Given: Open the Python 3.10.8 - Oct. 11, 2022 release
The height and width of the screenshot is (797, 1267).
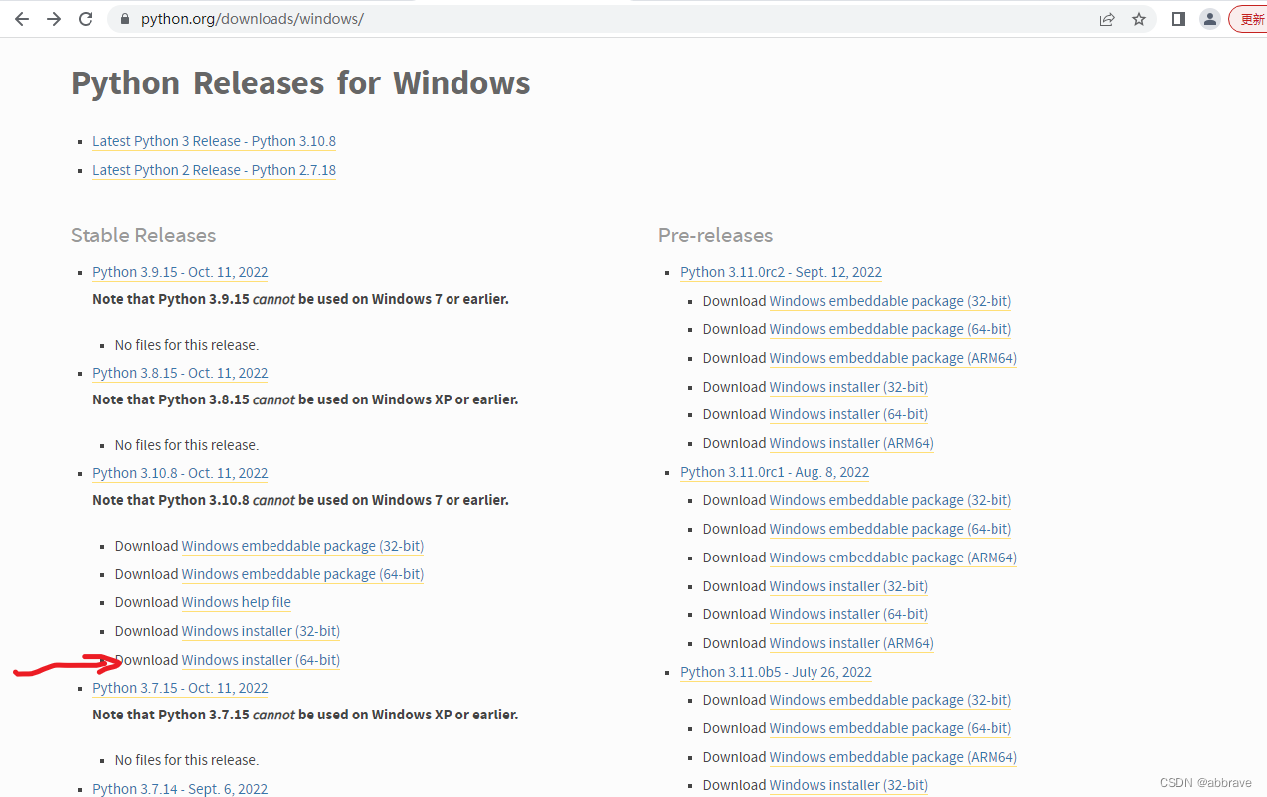Looking at the screenshot, I should pyautogui.click(x=180, y=473).
